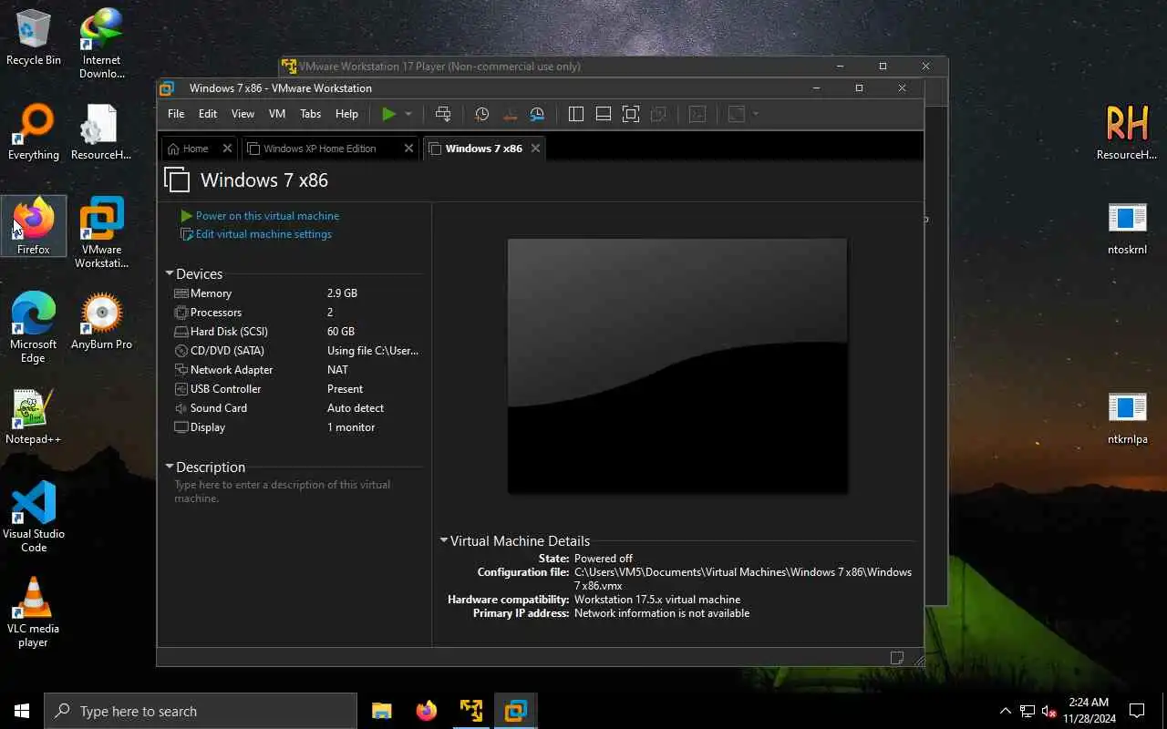Click the taskbar search box

click(x=201, y=711)
